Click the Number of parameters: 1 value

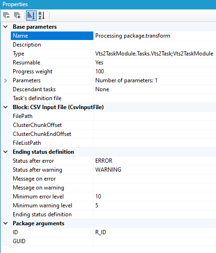coord(126,80)
